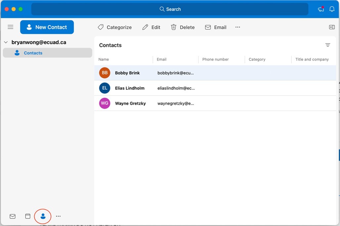Open more views ellipsis in bottom bar

(x=58, y=216)
